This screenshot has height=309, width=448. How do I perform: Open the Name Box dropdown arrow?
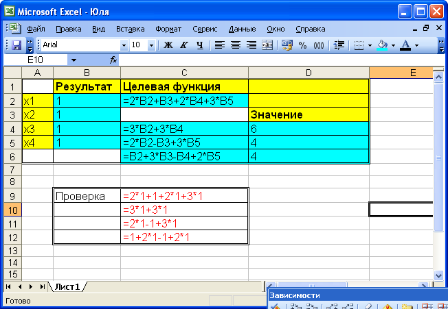(x=74, y=60)
